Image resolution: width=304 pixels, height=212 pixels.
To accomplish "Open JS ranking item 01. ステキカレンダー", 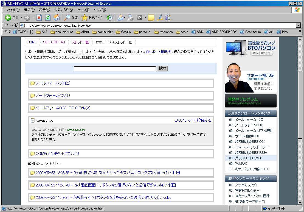I will click(x=244, y=185).
